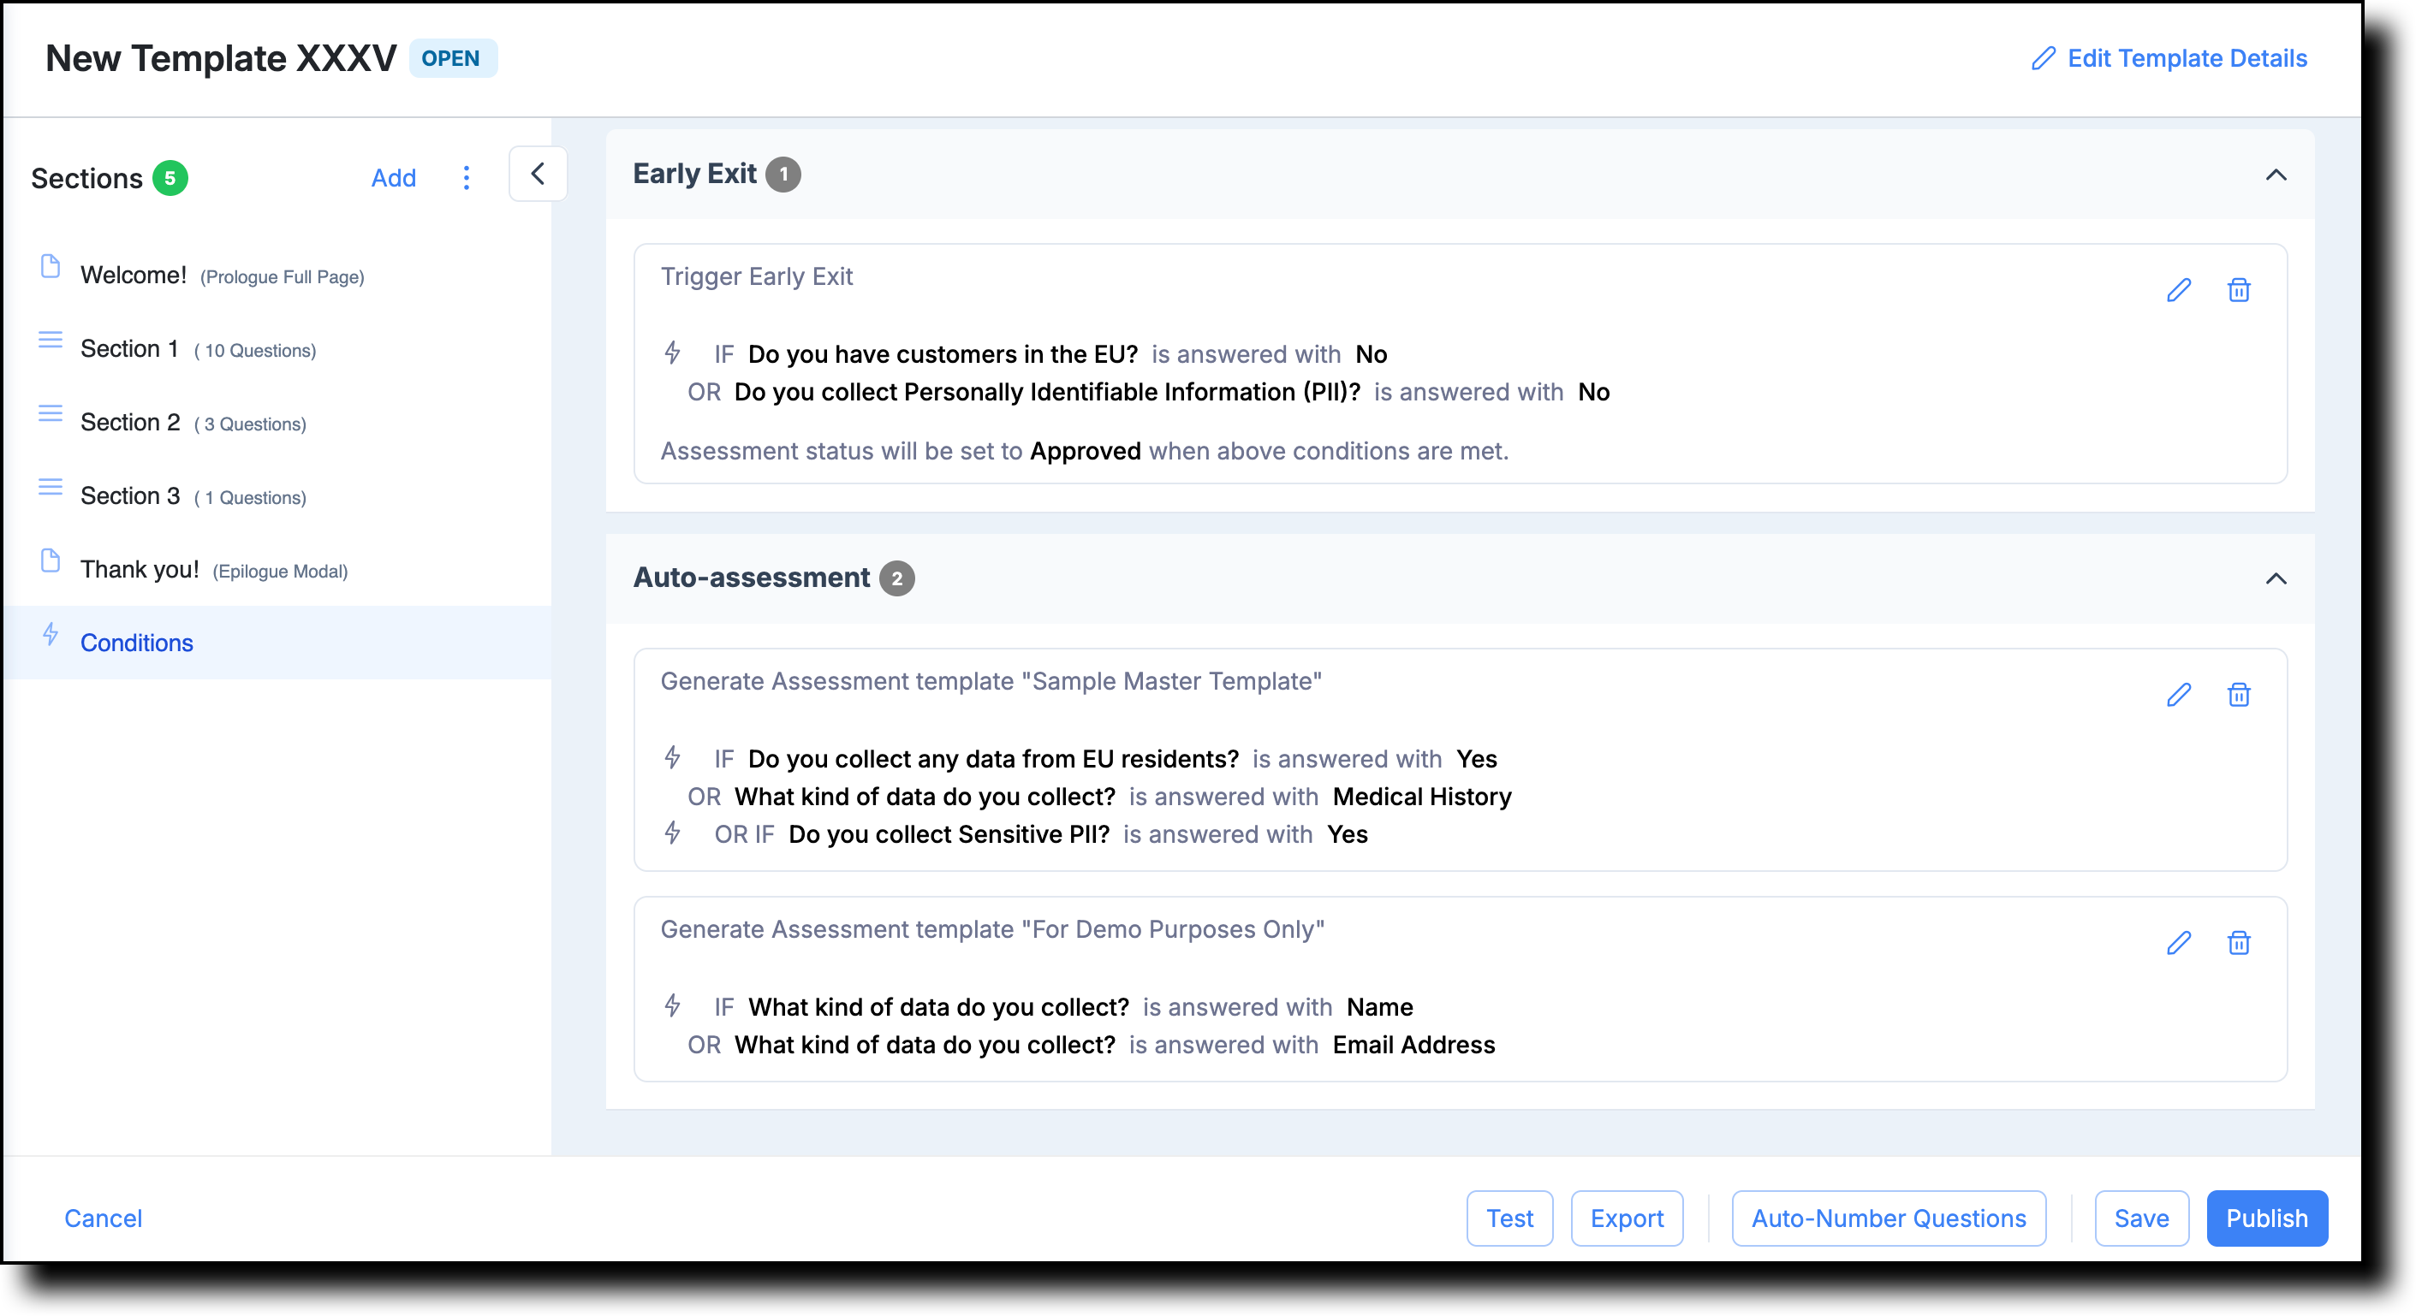Edit the For Demo Purposes Only condition
The width and height of the screenshot is (2416, 1316).
pyautogui.click(x=2178, y=943)
